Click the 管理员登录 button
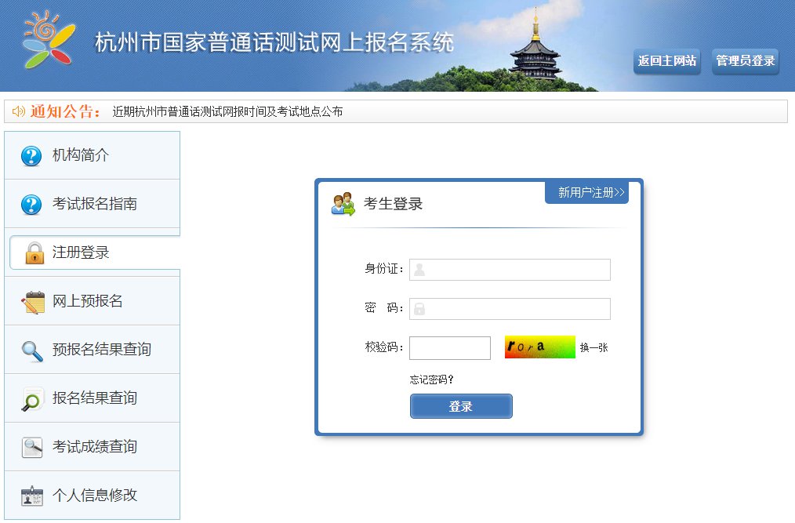Screen dimensions: 795x523 point(746,61)
